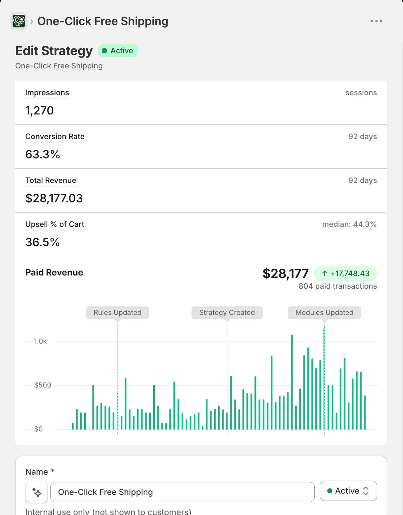The width and height of the screenshot is (403, 515).
Task: Click the 92 days label in Conversion Rate row
Action: click(363, 136)
